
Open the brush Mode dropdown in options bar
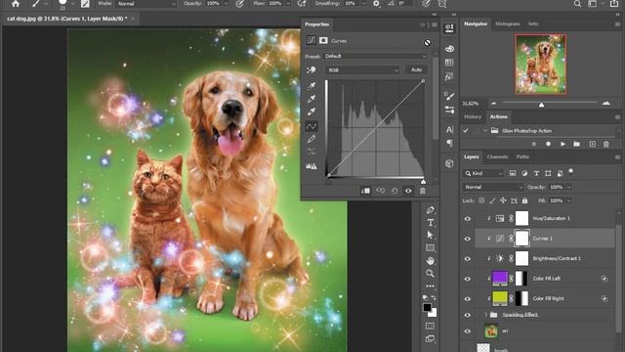pos(146,4)
